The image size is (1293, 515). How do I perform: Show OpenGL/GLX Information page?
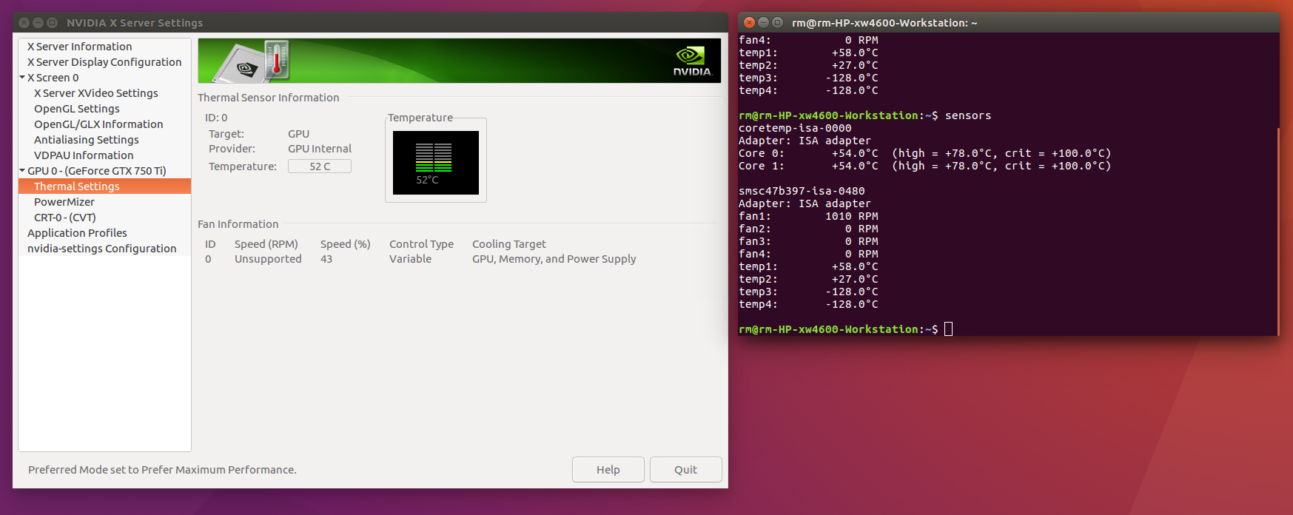coord(98,124)
